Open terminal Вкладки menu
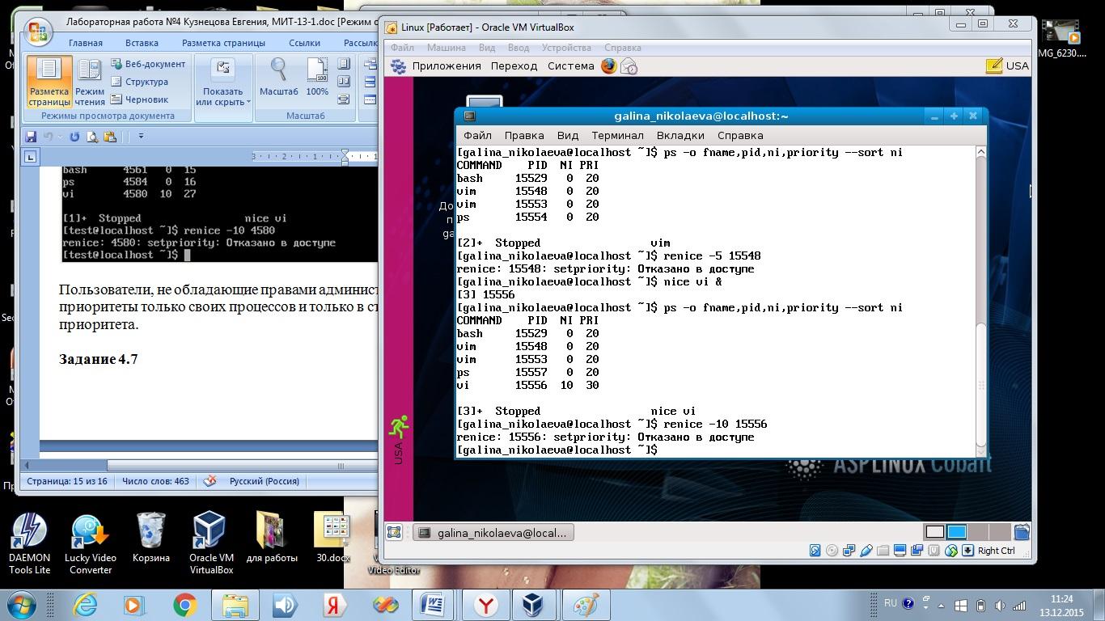 [x=680, y=135]
